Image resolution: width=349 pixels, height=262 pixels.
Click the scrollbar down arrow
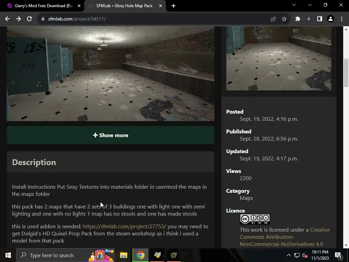click(346, 245)
